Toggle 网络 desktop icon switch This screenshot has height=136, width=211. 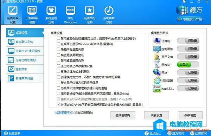point(188,72)
